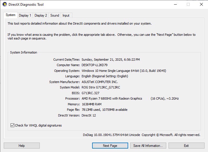This screenshot has width=208, height=152.
Task: Click the Windows 10 Home operating system value
Action: (x=124, y=71)
